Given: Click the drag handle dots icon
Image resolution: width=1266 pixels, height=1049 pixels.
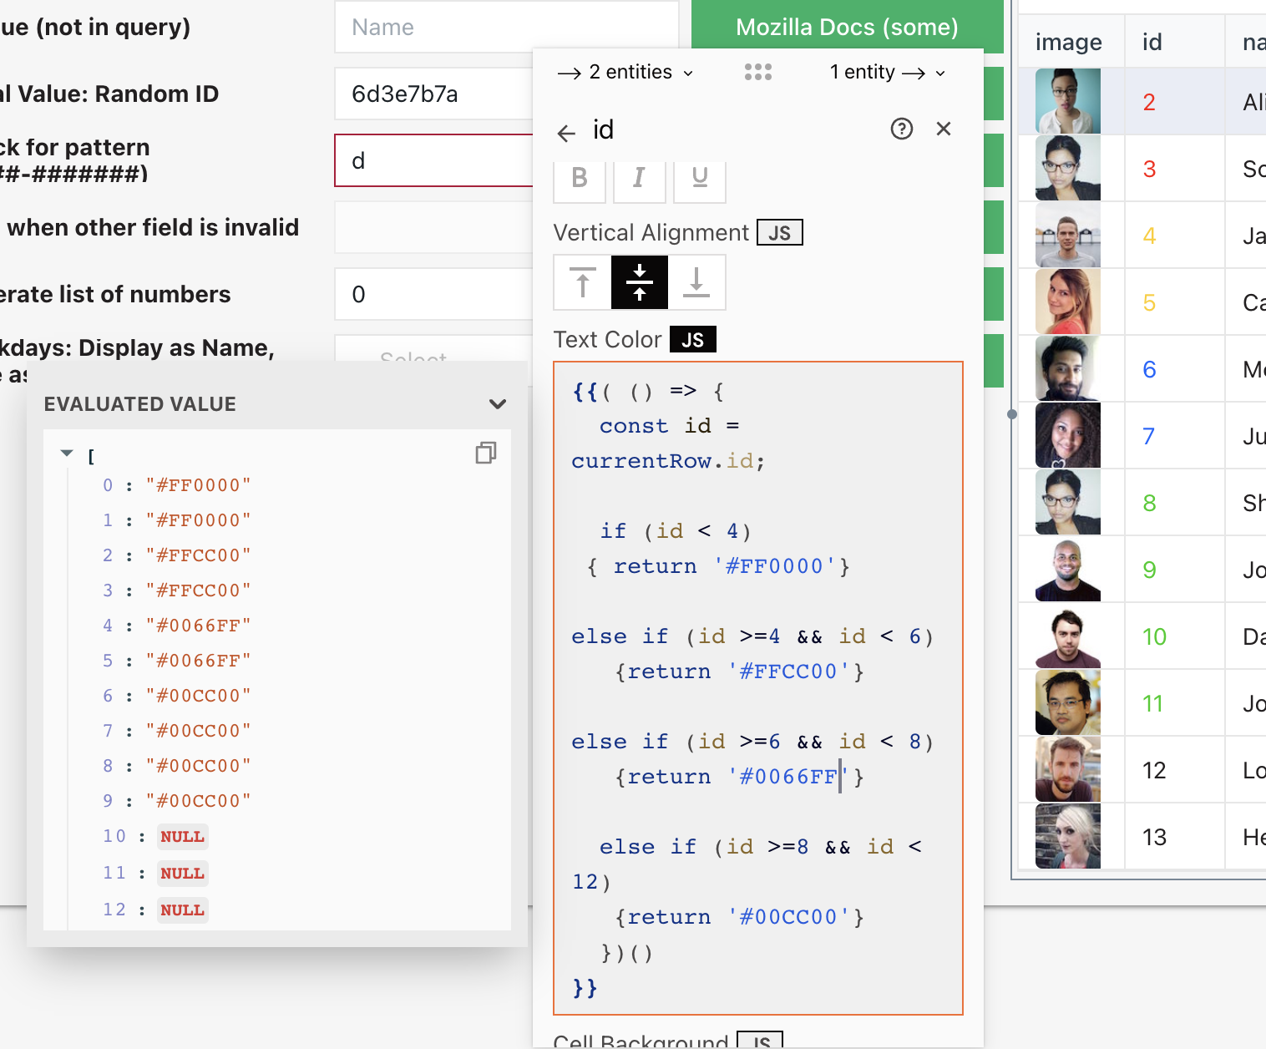Looking at the screenshot, I should (x=758, y=73).
